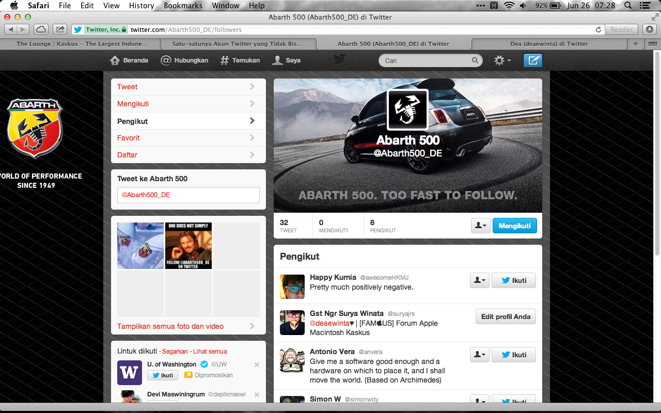
Task: Open the View menu
Action: (x=112, y=6)
